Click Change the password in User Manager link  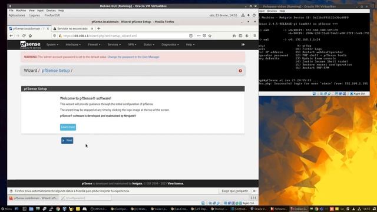[134, 57]
